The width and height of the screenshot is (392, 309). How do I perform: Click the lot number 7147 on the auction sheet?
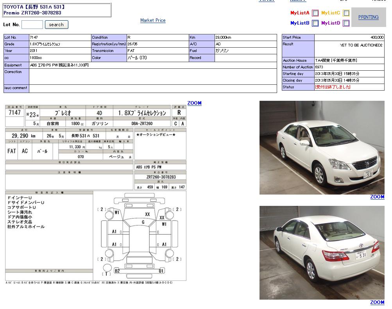coord(15,113)
